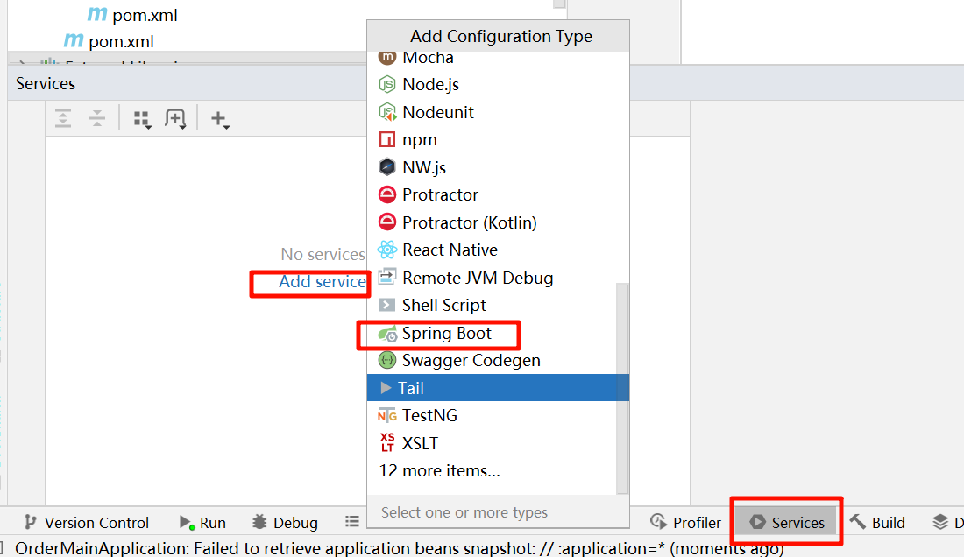Click the Select one or more types search field
The image size is (964, 557).
point(498,512)
